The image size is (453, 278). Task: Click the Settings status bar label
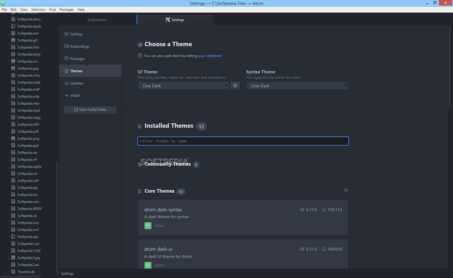click(x=67, y=274)
